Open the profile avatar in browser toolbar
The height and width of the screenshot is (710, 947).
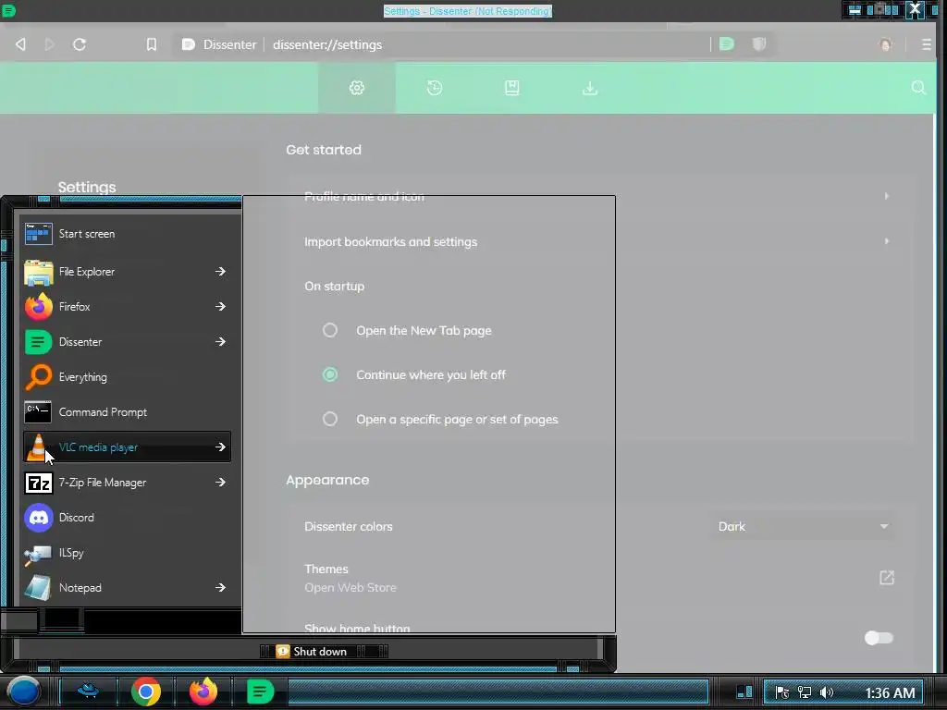(885, 44)
